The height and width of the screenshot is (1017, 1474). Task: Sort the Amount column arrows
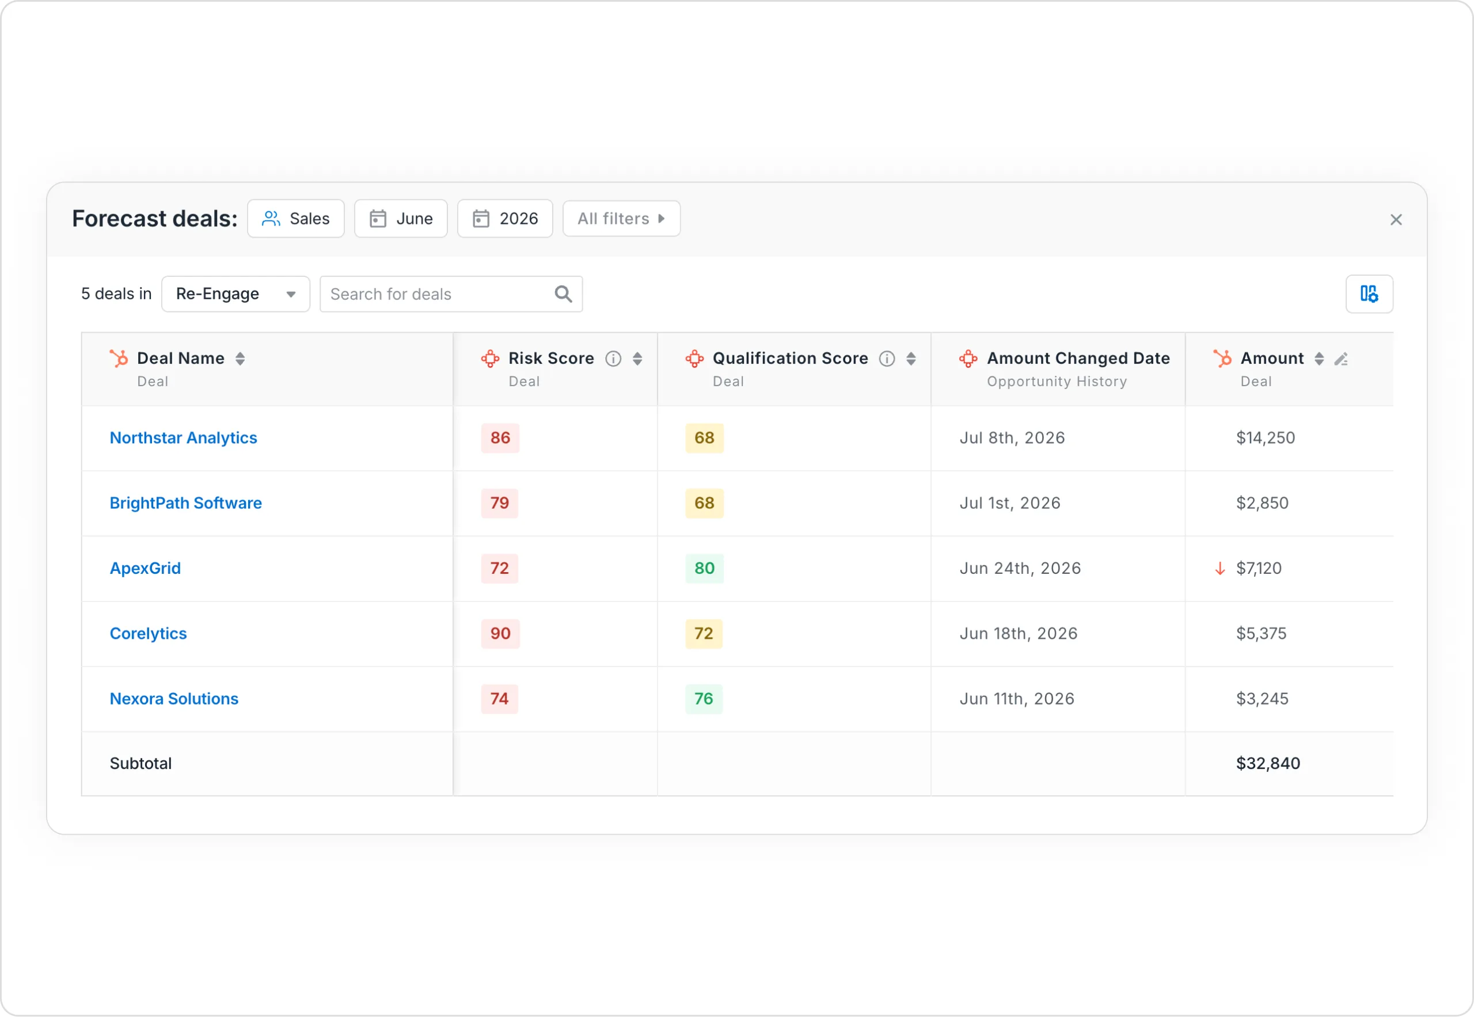pyautogui.click(x=1319, y=359)
